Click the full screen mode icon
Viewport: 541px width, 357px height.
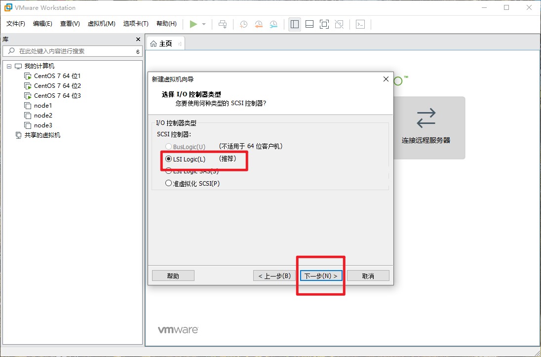pyautogui.click(x=324, y=24)
